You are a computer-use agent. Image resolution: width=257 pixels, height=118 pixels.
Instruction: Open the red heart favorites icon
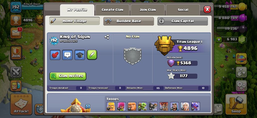pos(55,55)
